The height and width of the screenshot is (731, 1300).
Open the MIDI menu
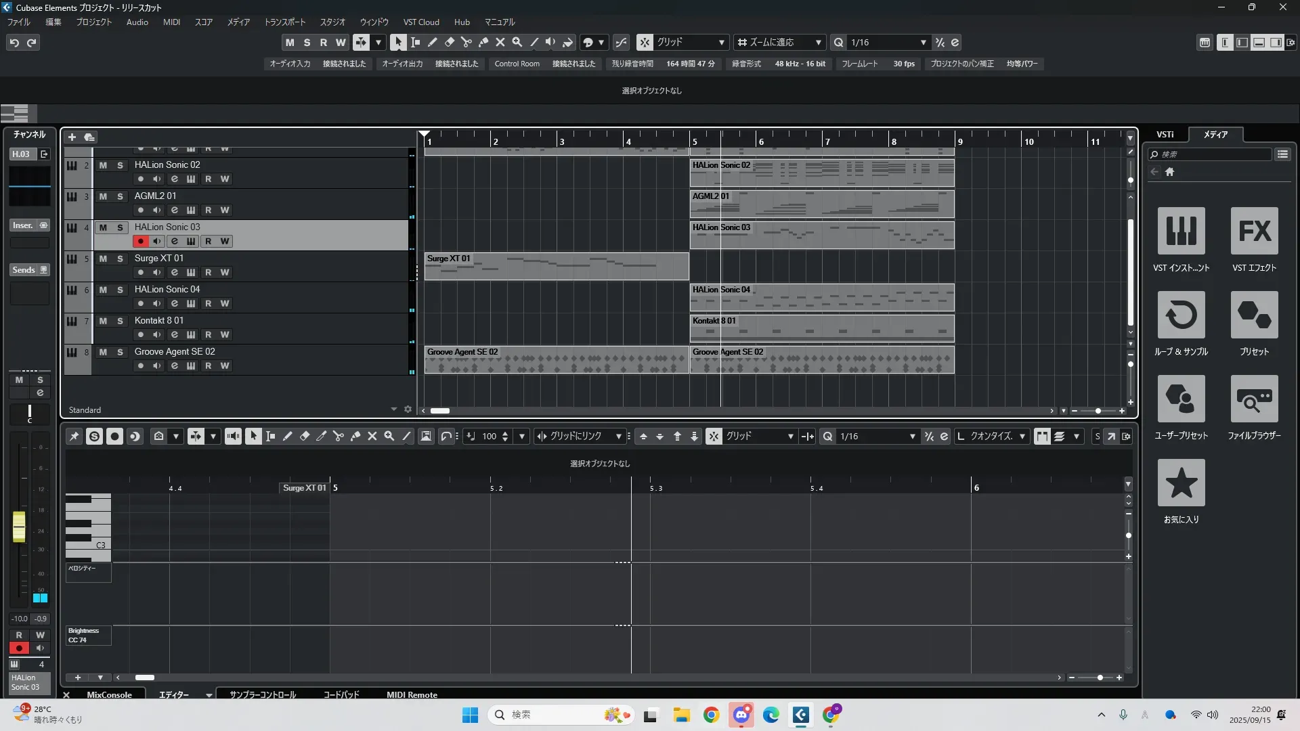(x=171, y=22)
